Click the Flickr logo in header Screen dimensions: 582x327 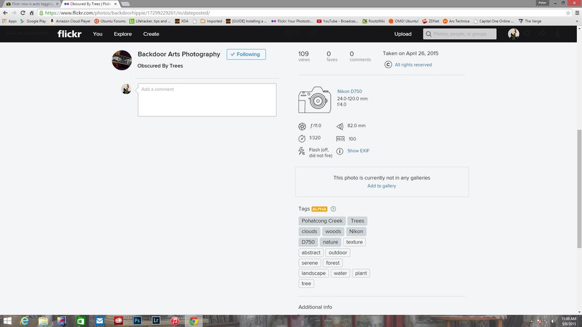tap(69, 34)
